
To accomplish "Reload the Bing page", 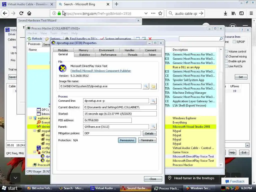I will click(x=21, y=13).
